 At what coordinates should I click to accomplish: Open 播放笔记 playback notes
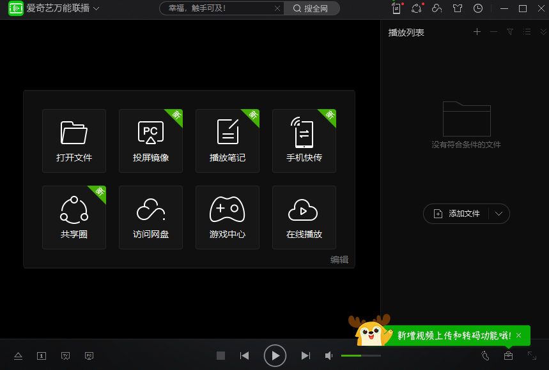(x=228, y=140)
